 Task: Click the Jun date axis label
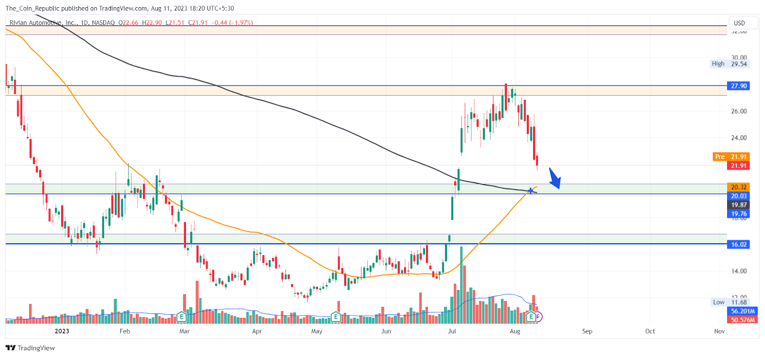[x=386, y=331]
